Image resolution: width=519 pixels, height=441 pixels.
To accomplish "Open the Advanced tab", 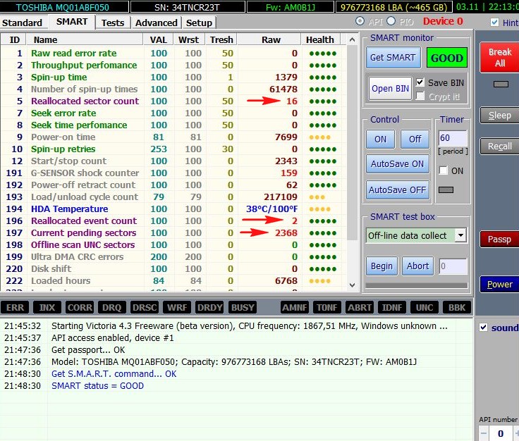I will coord(156,23).
